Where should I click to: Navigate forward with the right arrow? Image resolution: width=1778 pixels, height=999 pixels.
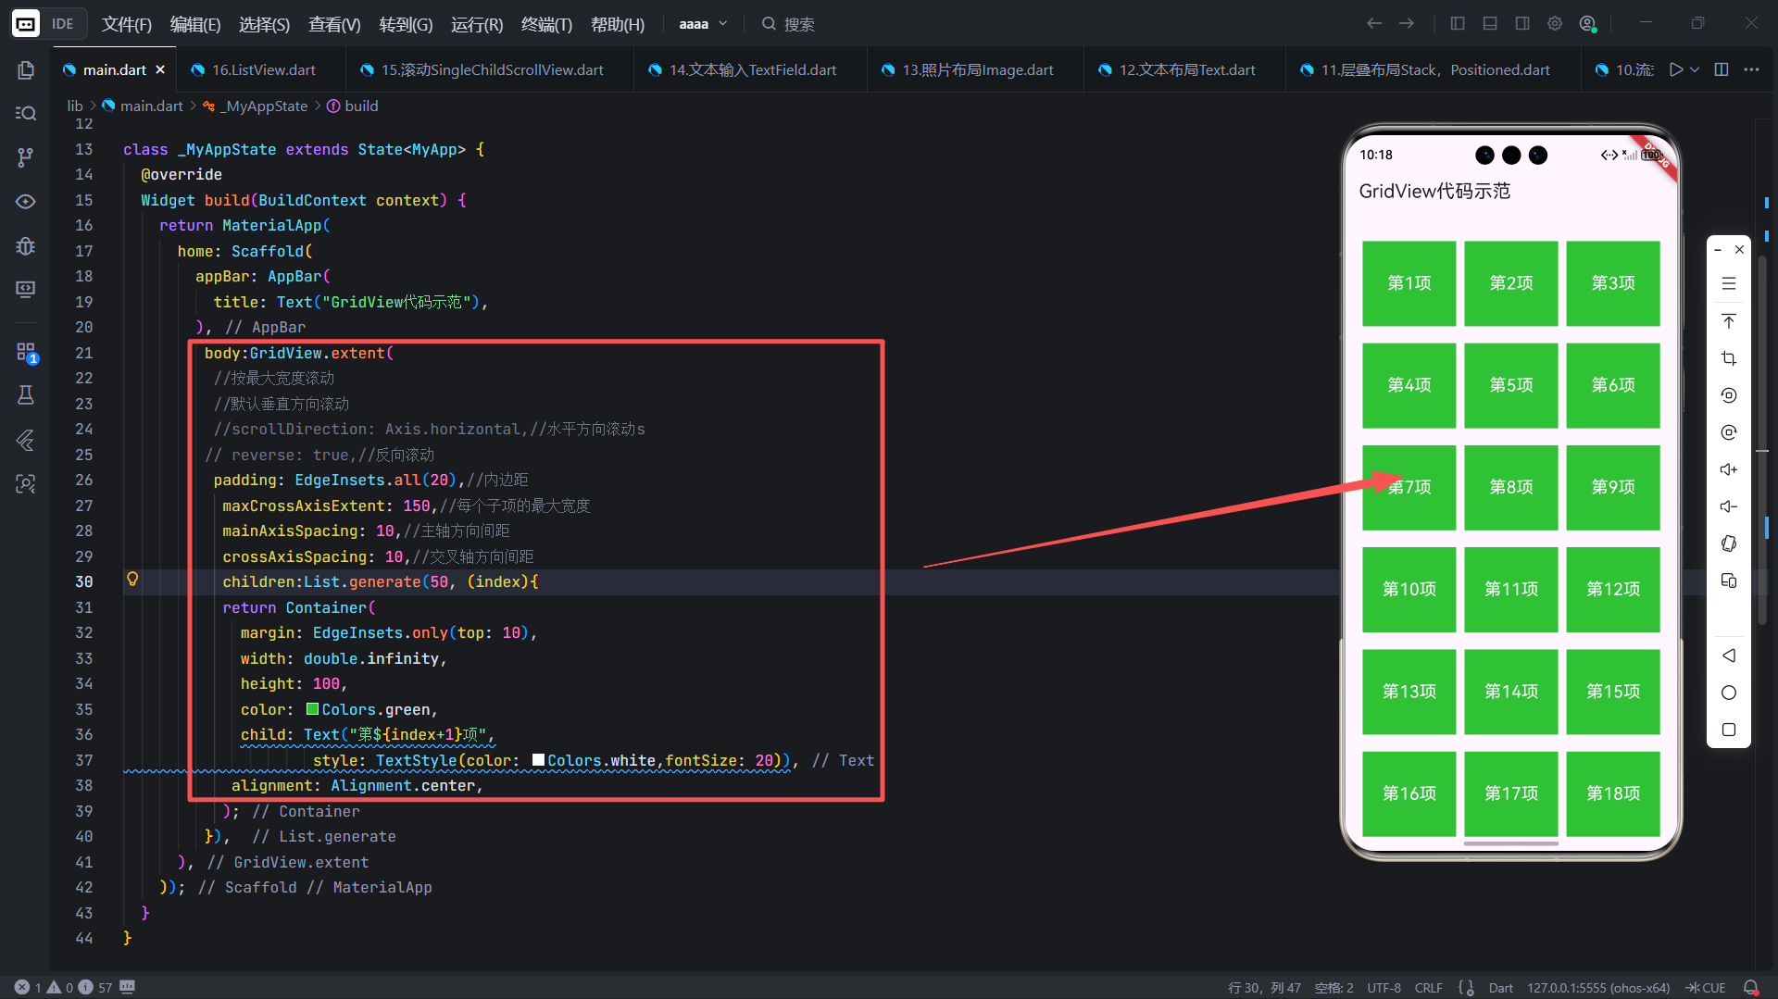click(x=1407, y=24)
